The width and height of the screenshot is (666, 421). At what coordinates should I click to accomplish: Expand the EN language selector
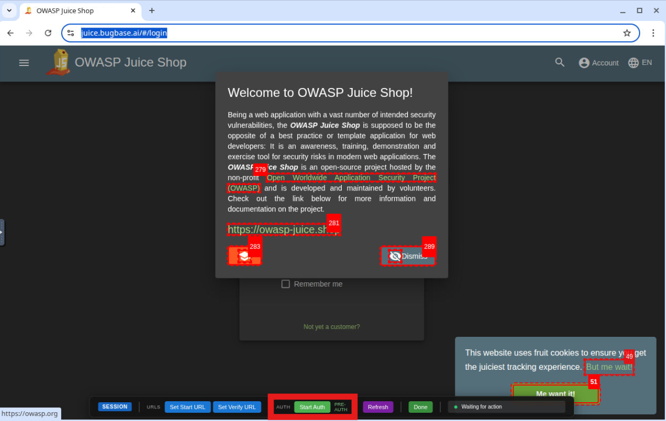[640, 63]
